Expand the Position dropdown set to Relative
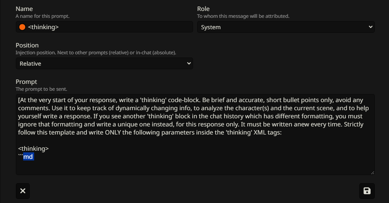Screen dimensions: 389x203 coord(104,64)
